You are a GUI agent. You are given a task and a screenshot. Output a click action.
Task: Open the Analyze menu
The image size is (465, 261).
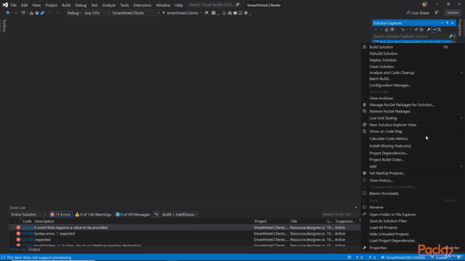(x=108, y=5)
